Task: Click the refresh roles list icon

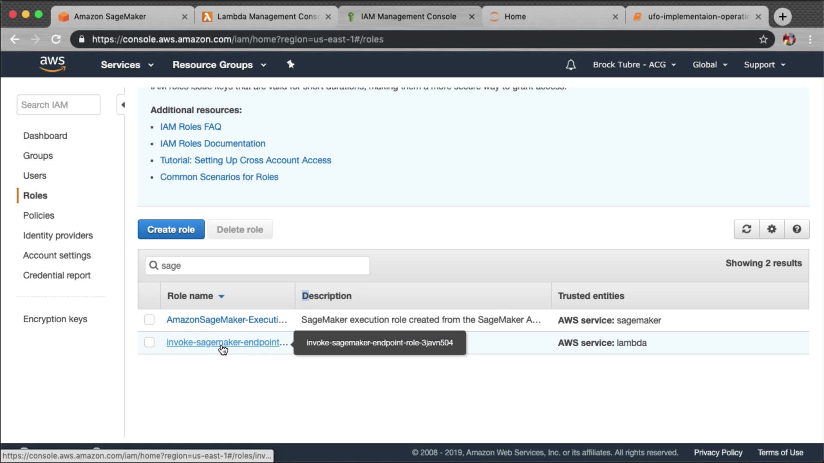Action: click(746, 229)
